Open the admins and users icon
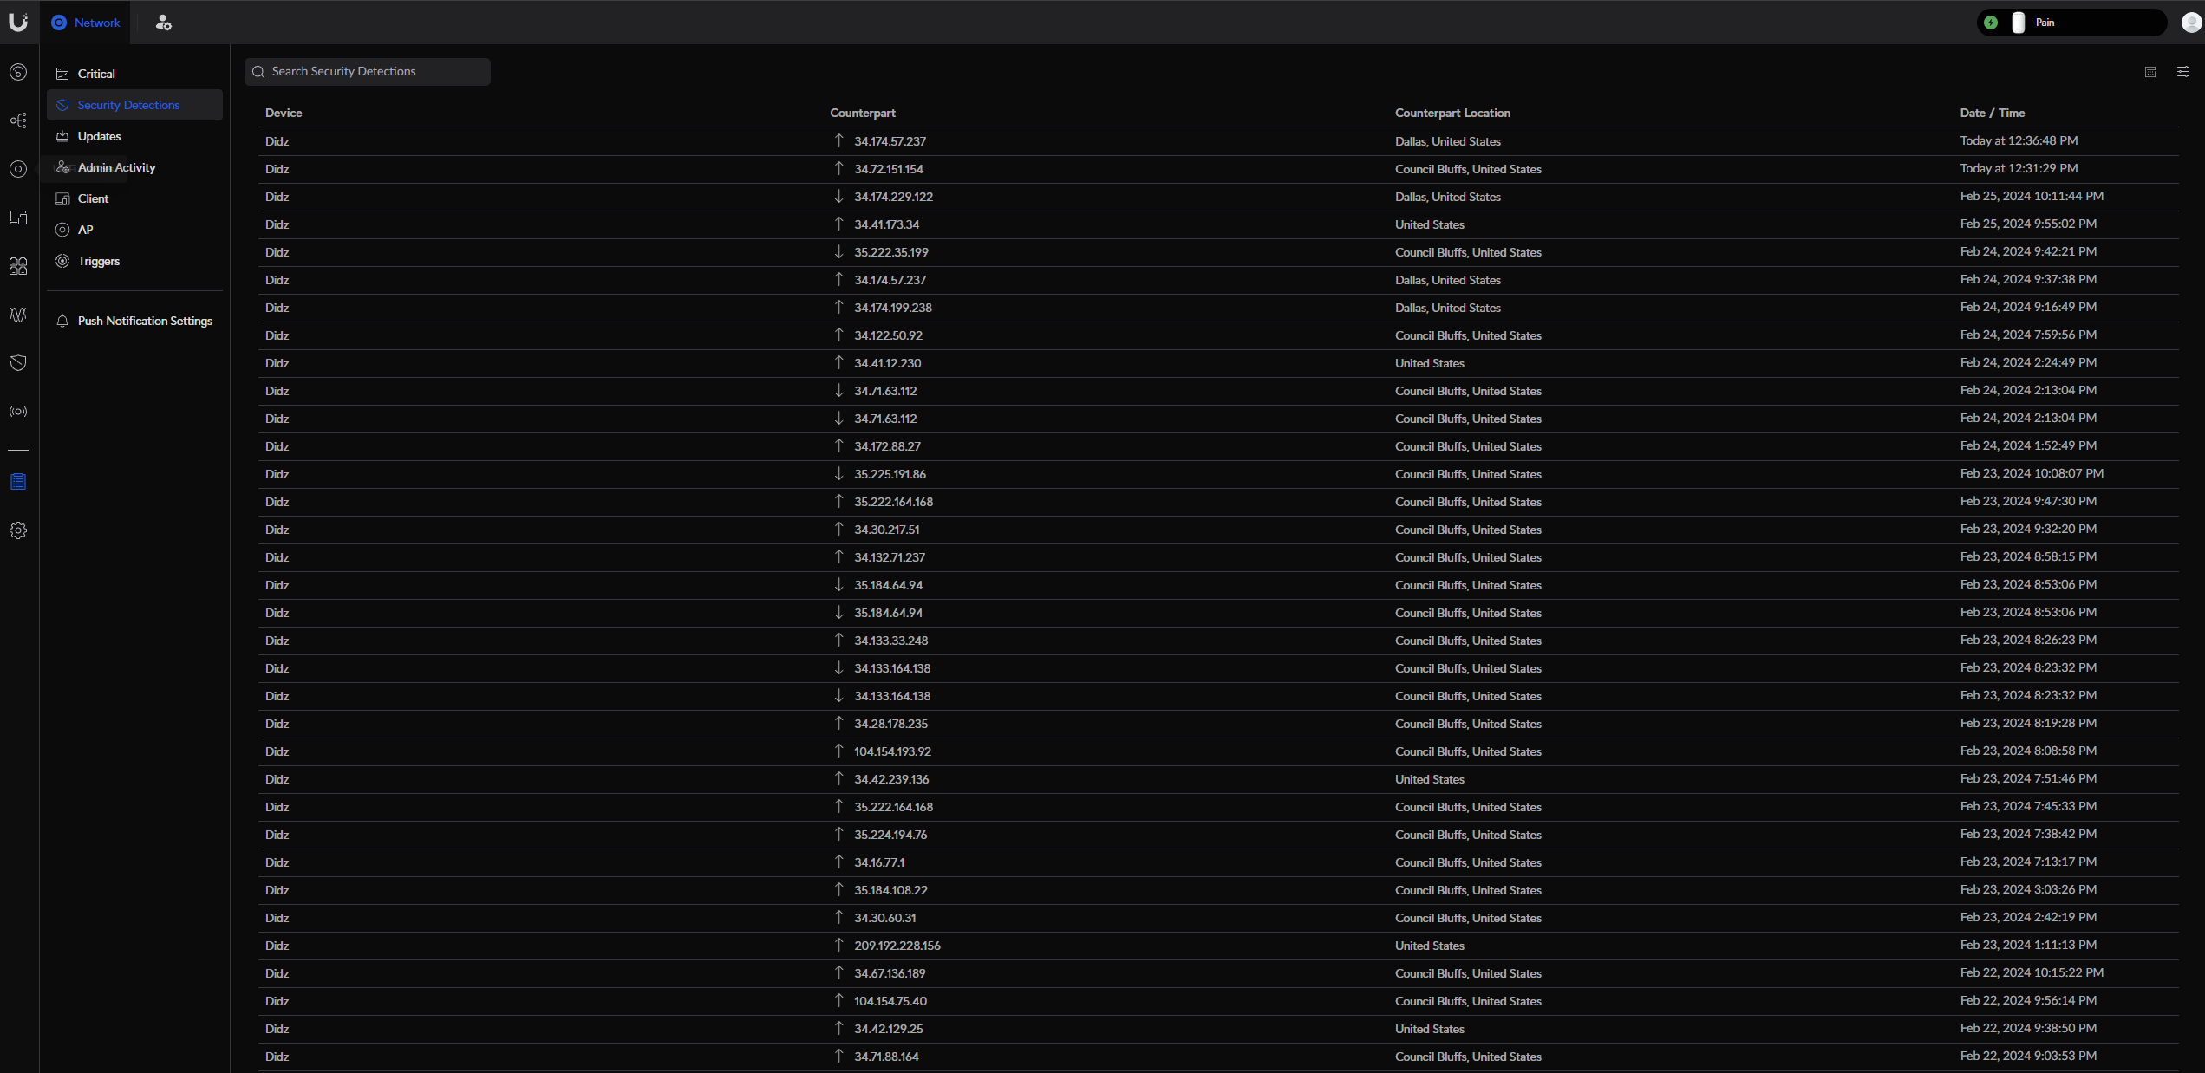This screenshot has width=2205, height=1073. coord(163,23)
